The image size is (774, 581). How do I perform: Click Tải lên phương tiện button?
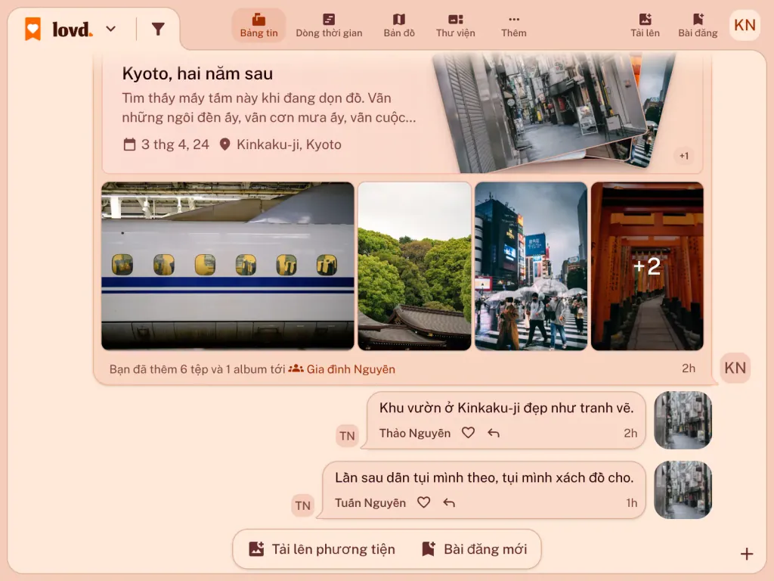(322, 549)
